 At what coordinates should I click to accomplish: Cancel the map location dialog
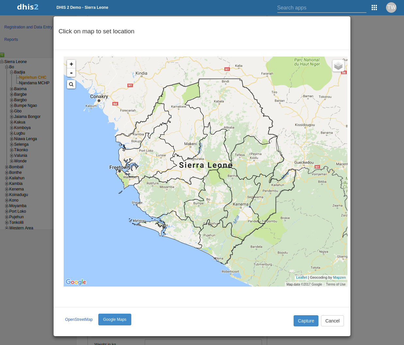[332, 320]
